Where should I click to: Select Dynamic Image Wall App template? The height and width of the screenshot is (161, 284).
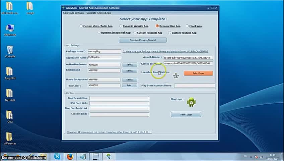tap(114, 33)
